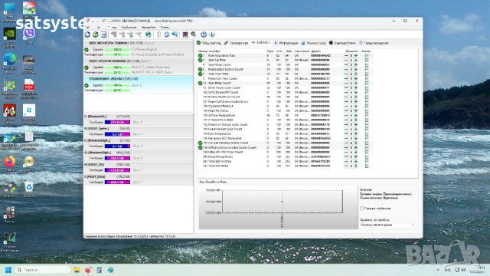Click plus offset on Spin Retry Count row
This screenshot has width=490, height=276.
tap(356, 83)
